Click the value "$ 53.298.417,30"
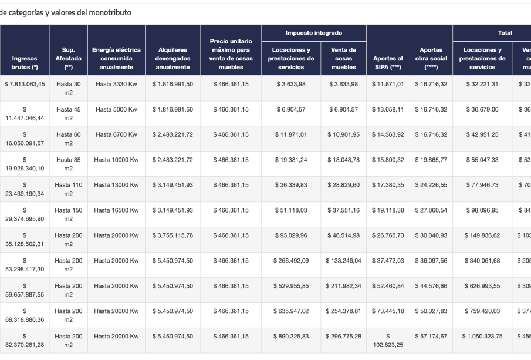Image resolution: width=531 pixels, height=360 pixels. tap(25, 265)
